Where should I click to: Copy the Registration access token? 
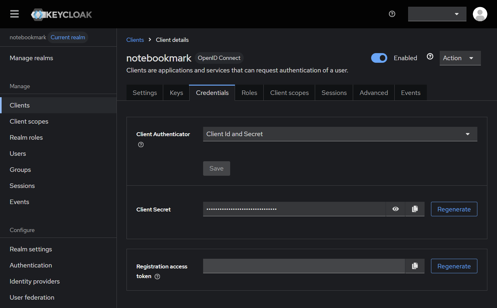click(415, 266)
